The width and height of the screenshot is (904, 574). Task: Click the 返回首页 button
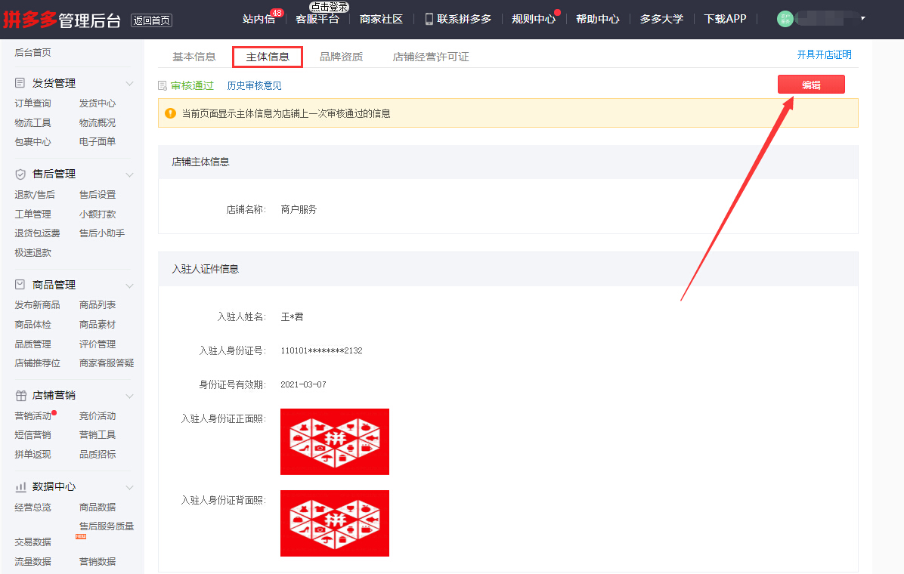[152, 20]
